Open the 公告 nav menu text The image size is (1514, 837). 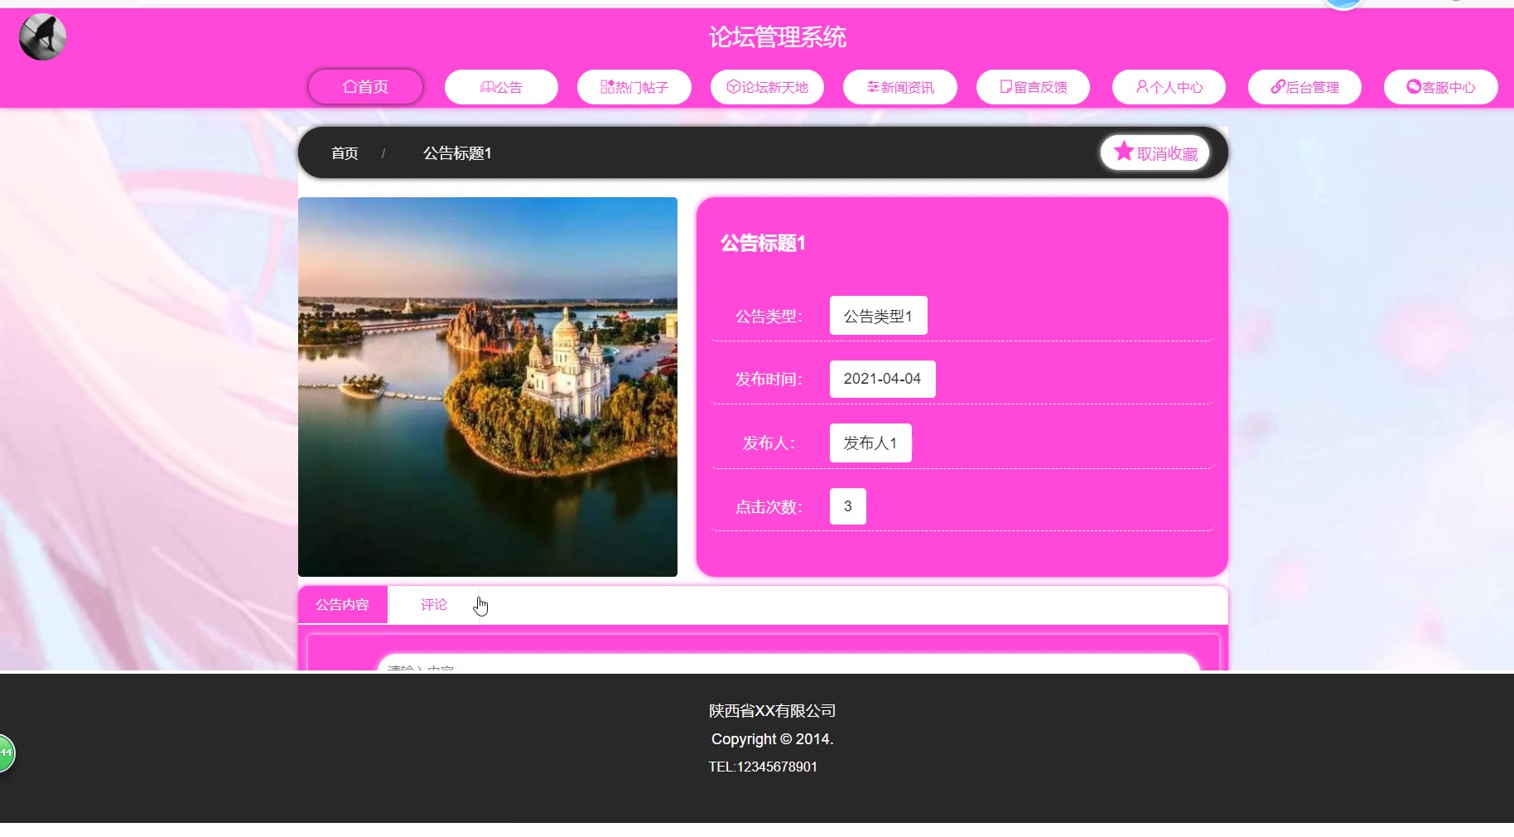coord(509,88)
